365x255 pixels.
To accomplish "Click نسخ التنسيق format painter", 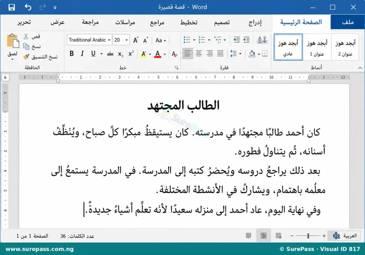I will pyautogui.click(x=40, y=57).
